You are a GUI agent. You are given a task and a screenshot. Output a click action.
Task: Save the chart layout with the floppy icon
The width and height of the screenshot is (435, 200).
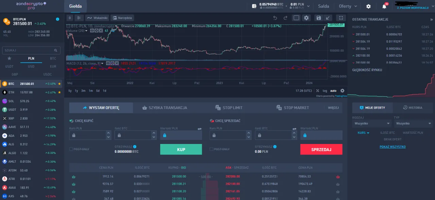(318, 18)
